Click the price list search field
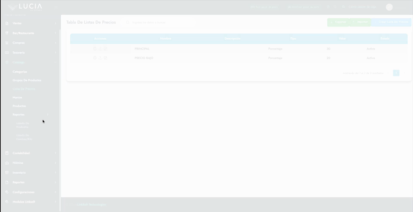 coord(159,22)
